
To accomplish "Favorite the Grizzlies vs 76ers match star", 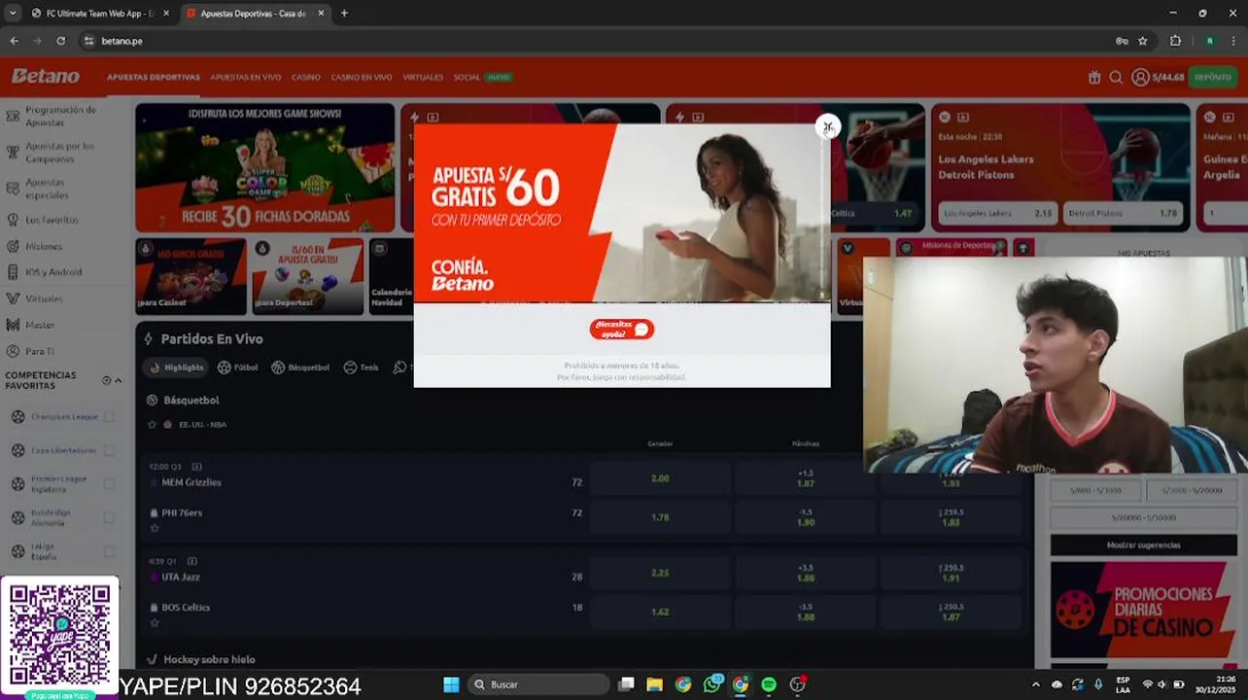I will click(154, 529).
